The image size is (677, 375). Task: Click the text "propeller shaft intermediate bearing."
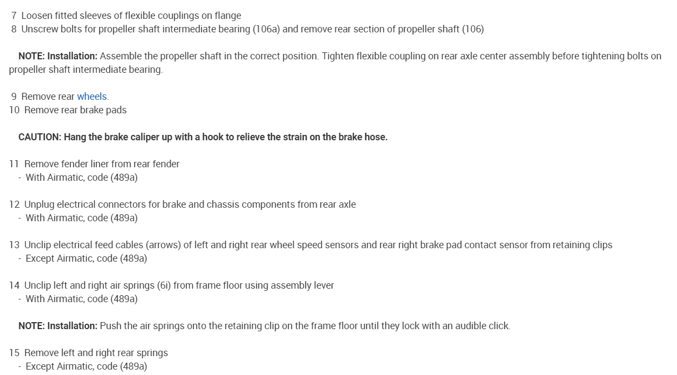(85, 70)
